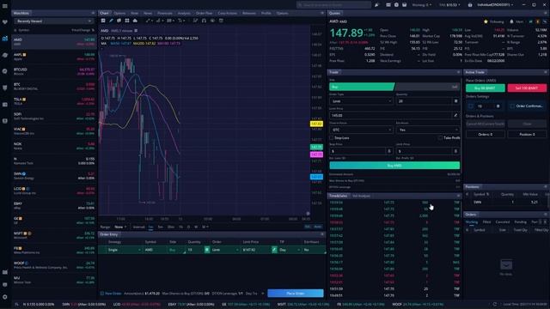This screenshot has width=550, height=309.
Task: Open the text tool dropdown in chart toolbar
Action: click(180, 21)
